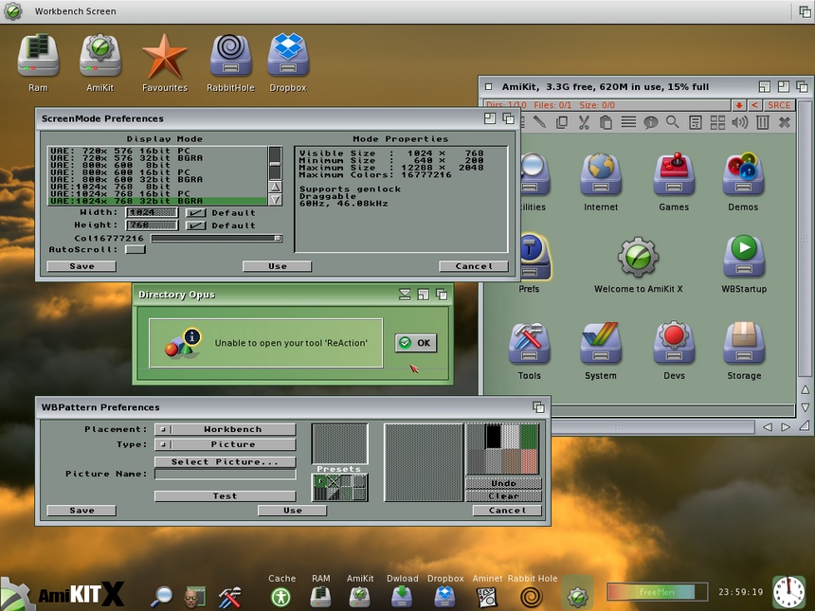The height and width of the screenshot is (611, 815).
Task: Toggle the Width Default checkbox
Action: pos(196,213)
